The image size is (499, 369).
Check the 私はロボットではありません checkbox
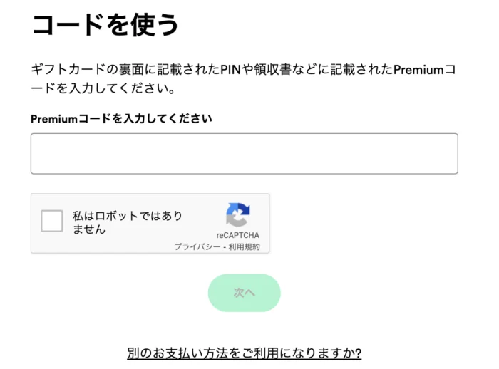[x=52, y=222]
